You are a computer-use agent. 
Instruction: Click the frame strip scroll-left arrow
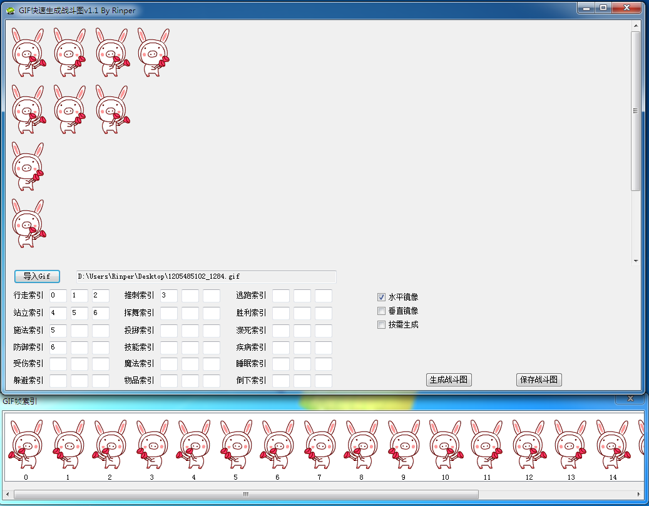(8, 494)
